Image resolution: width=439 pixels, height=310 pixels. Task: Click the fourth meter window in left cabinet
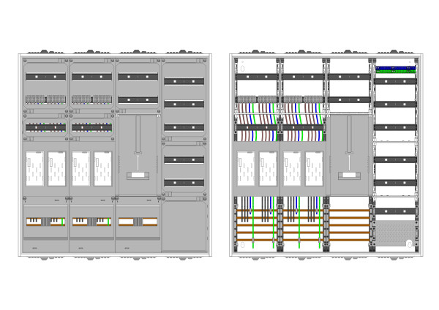pos(102,169)
